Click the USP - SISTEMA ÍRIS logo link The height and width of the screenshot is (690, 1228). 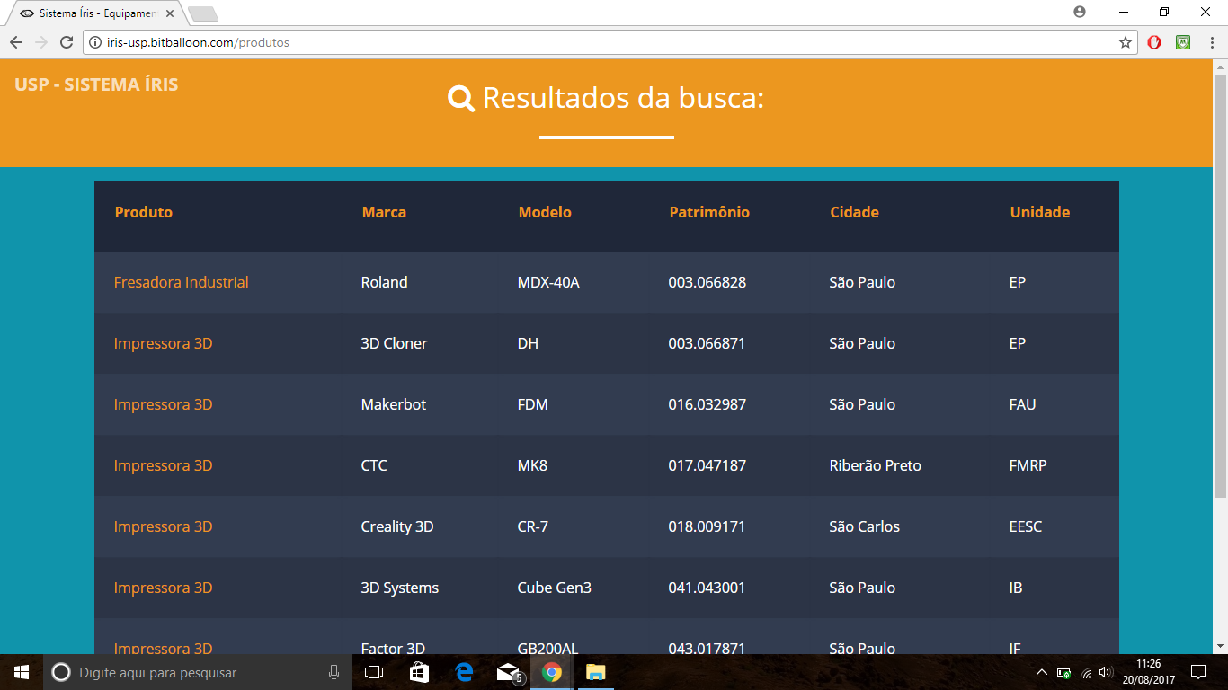tap(96, 84)
